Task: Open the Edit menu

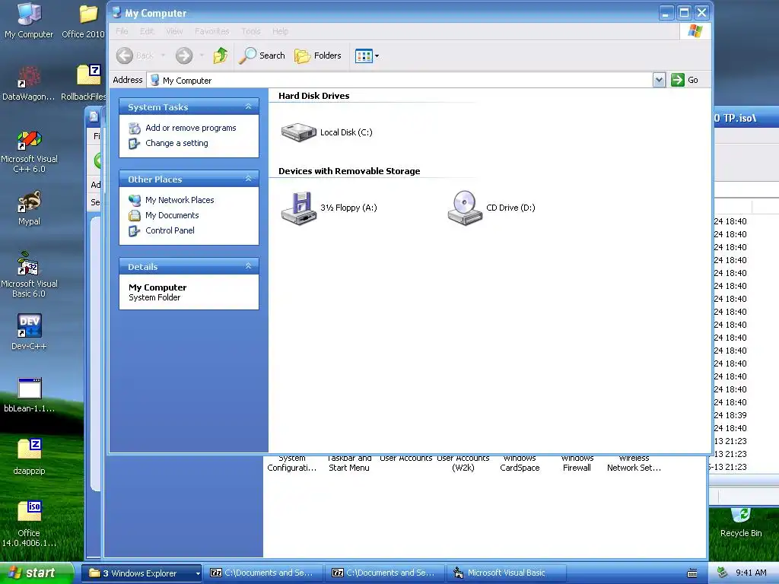Action: click(147, 31)
